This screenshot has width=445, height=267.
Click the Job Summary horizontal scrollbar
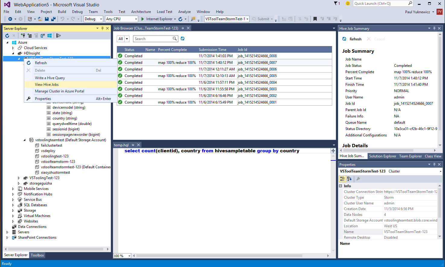pyautogui.click(x=378, y=150)
